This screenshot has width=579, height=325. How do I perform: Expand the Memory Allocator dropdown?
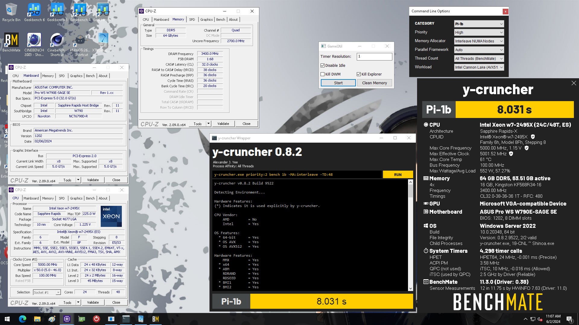coord(479,41)
